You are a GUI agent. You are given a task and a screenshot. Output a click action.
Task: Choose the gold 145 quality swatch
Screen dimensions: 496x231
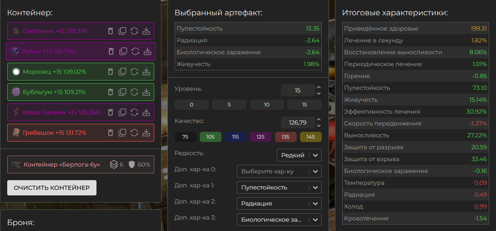click(311, 137)
